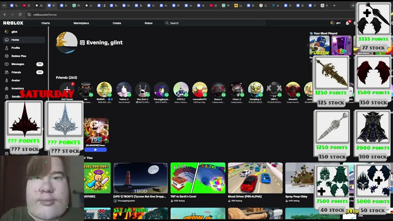The height and width of the screenshot is (221, 393).
Task: Open the Create menu item
Action: [x=117, y=23]
